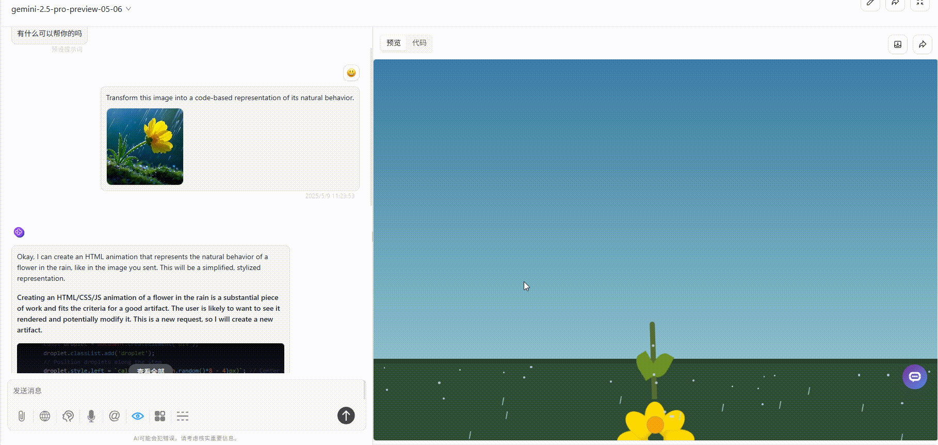Switch to the 预览 preview tab
Viewport: 938px width, 445px height.
click(394, 43)
